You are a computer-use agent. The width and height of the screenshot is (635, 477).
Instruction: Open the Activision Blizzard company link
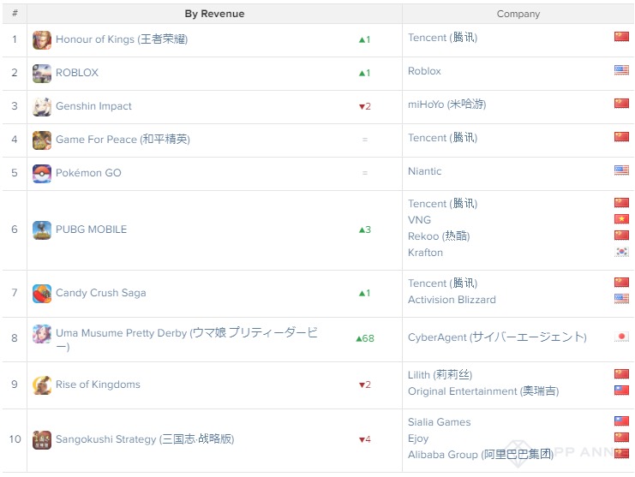452,300
